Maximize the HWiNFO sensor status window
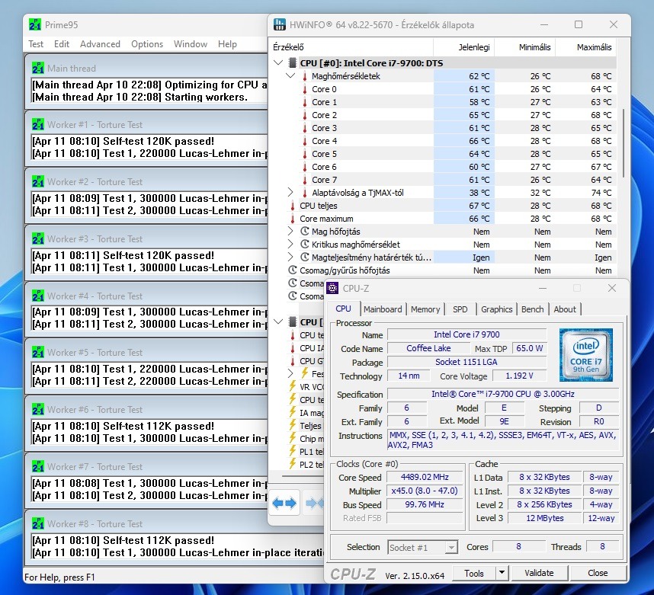 pos(579,24)
